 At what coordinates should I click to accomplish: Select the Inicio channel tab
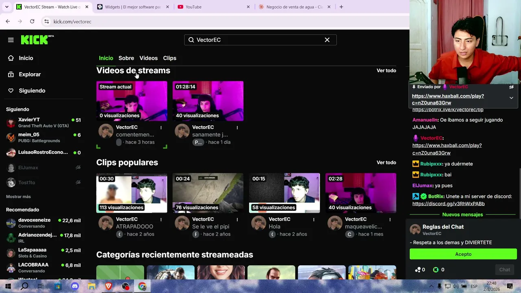coord(106,58)
